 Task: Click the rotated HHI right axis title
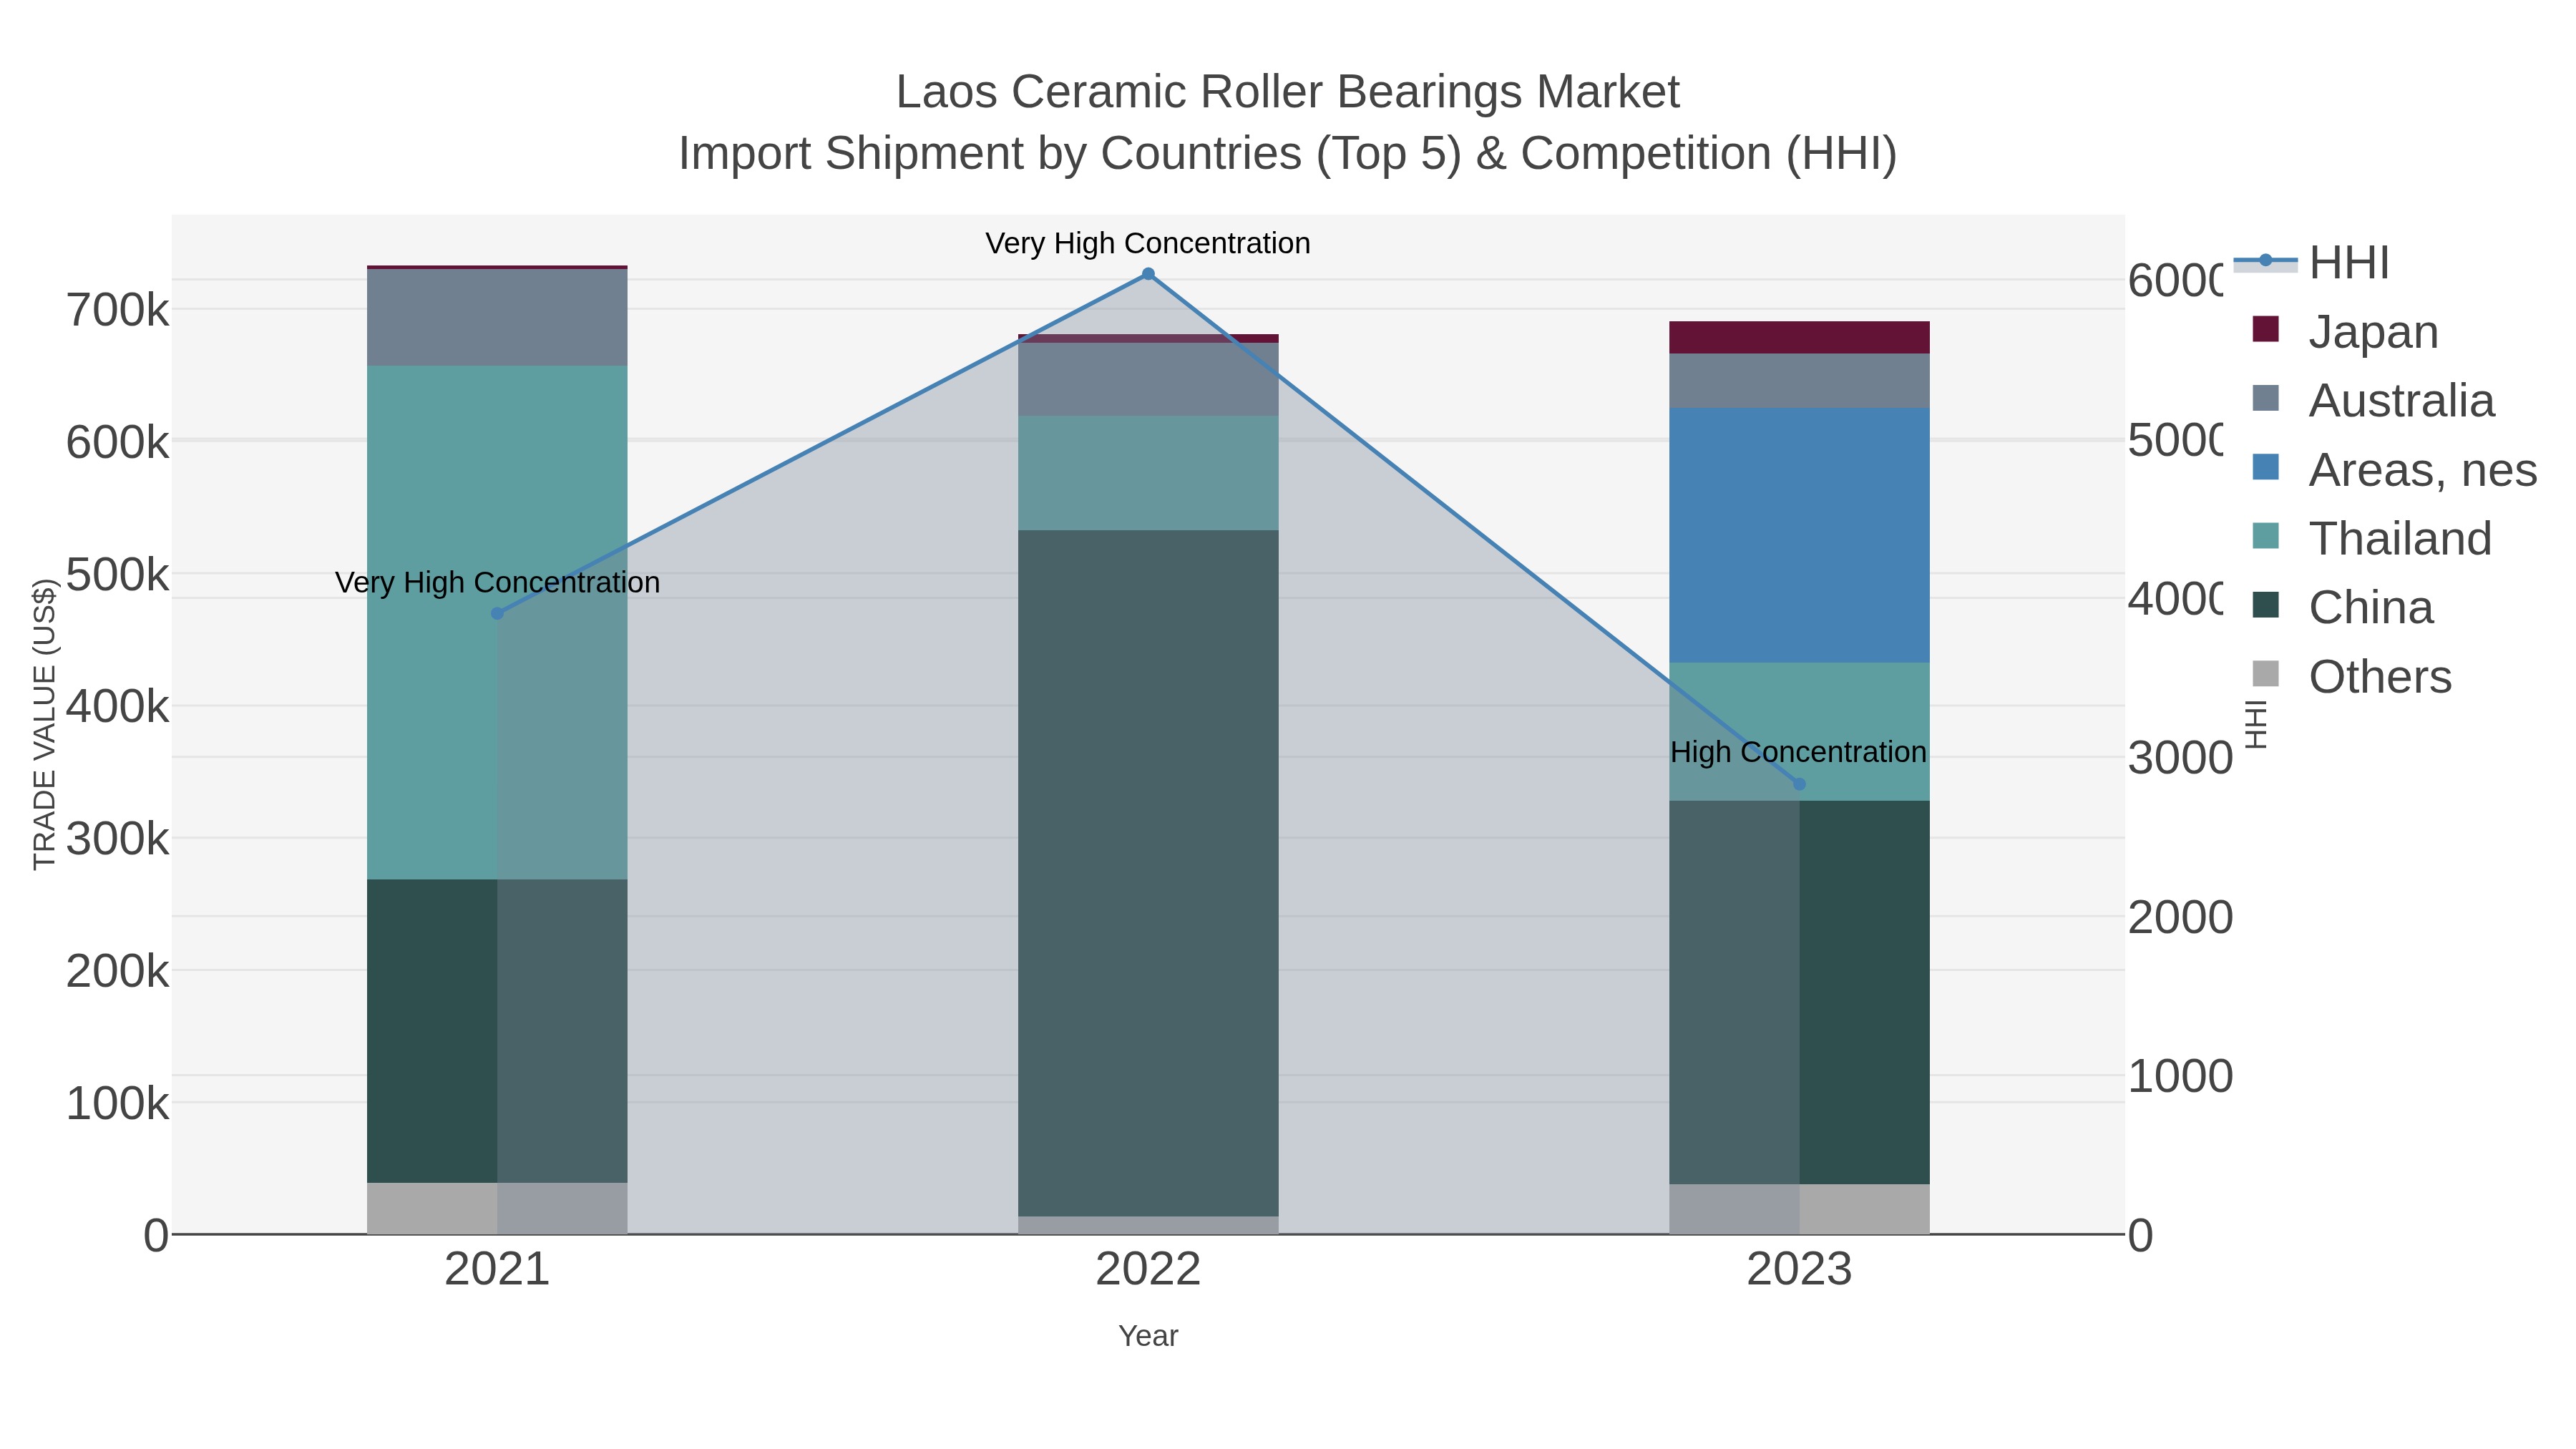point(2255,724)
